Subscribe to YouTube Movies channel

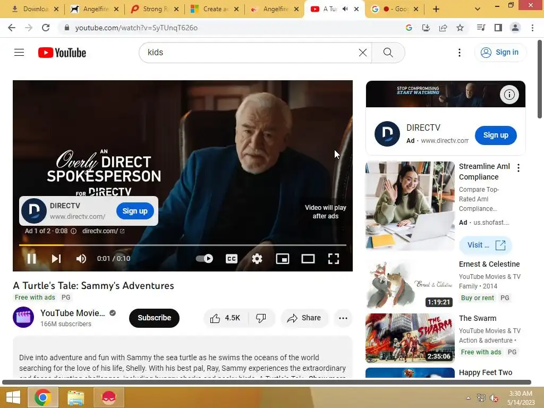tap(154, 318)
